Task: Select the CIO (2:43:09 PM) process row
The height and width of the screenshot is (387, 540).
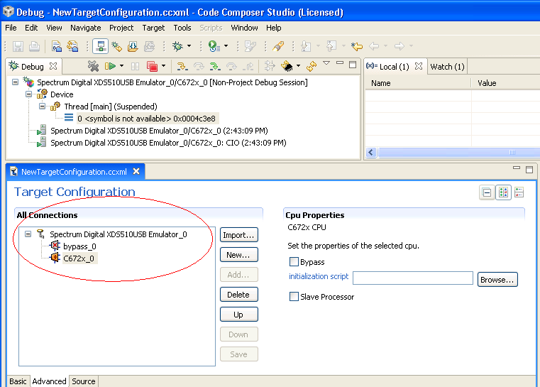Action: (x=168, y=143)
